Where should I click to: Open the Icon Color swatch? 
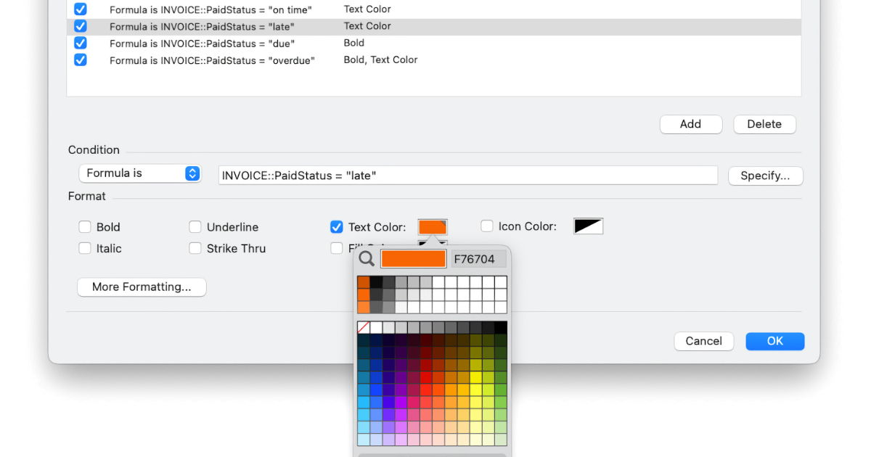[589, 226]
